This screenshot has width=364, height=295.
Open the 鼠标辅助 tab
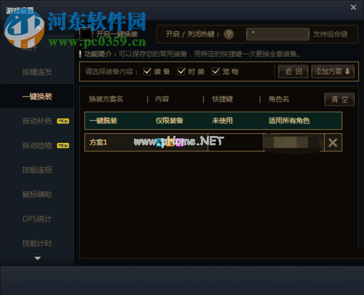click(x=37, y=194)
